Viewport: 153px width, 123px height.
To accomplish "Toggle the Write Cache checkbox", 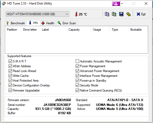I will click(10, 76).
